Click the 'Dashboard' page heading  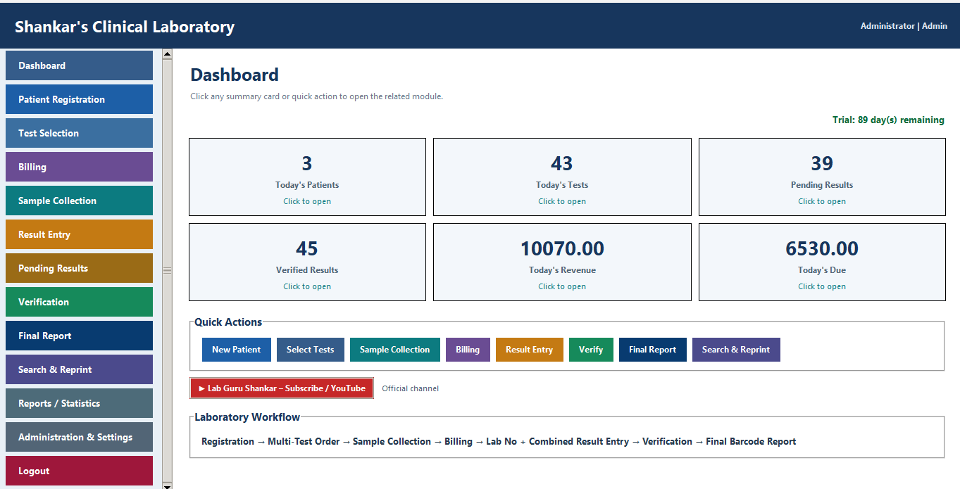235,75
